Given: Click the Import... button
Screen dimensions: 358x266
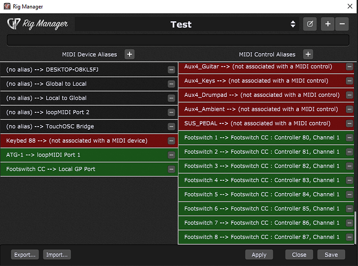Looking at the screenshot, I should [57, 255].
